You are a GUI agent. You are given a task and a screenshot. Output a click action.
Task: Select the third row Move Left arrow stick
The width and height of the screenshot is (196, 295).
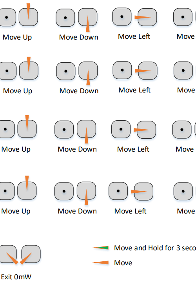(x=146, y=130)
